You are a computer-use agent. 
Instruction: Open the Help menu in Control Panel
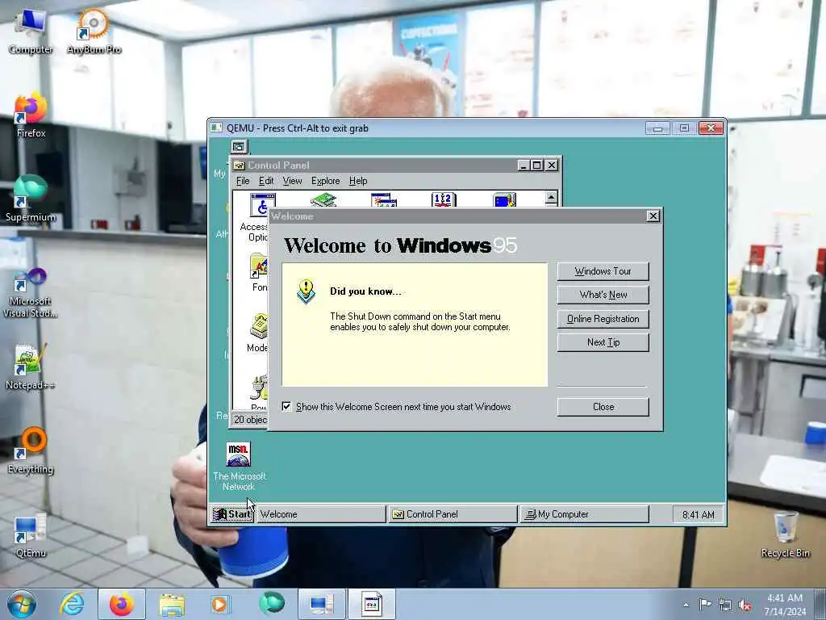pyautogui.click(x=358, y=181)
